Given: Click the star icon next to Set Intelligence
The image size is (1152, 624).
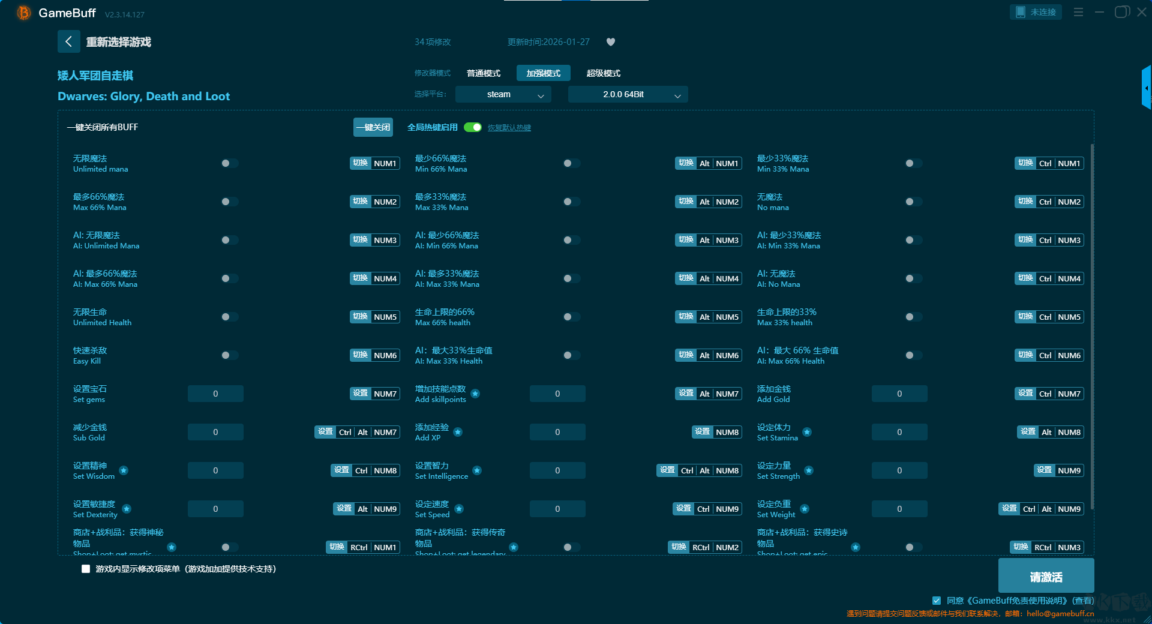Looking at the screenshot, I should click(x=477, y=470).
